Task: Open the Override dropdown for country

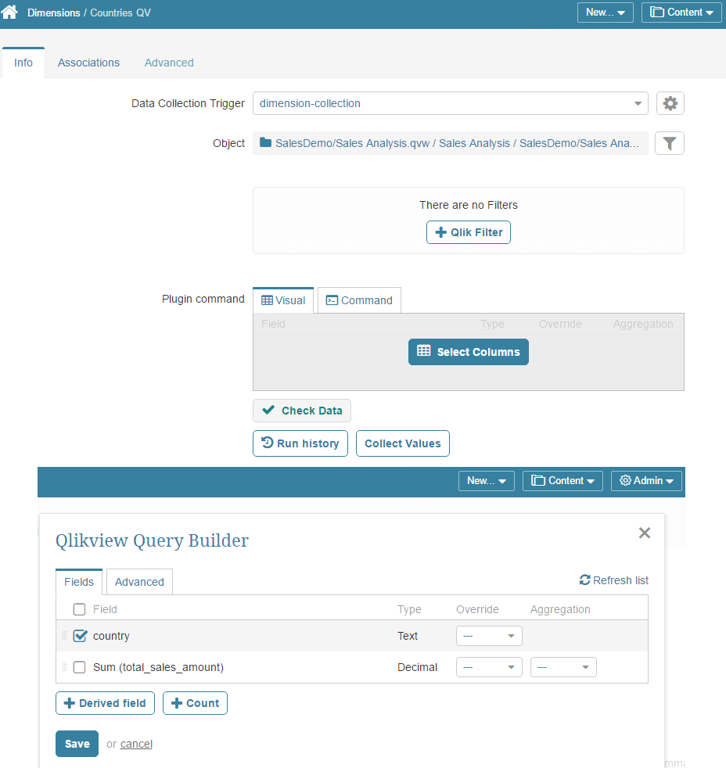Action: point(489,636)
